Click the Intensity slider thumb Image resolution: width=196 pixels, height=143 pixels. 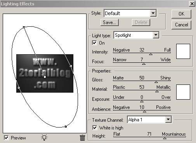click(151, 54)
